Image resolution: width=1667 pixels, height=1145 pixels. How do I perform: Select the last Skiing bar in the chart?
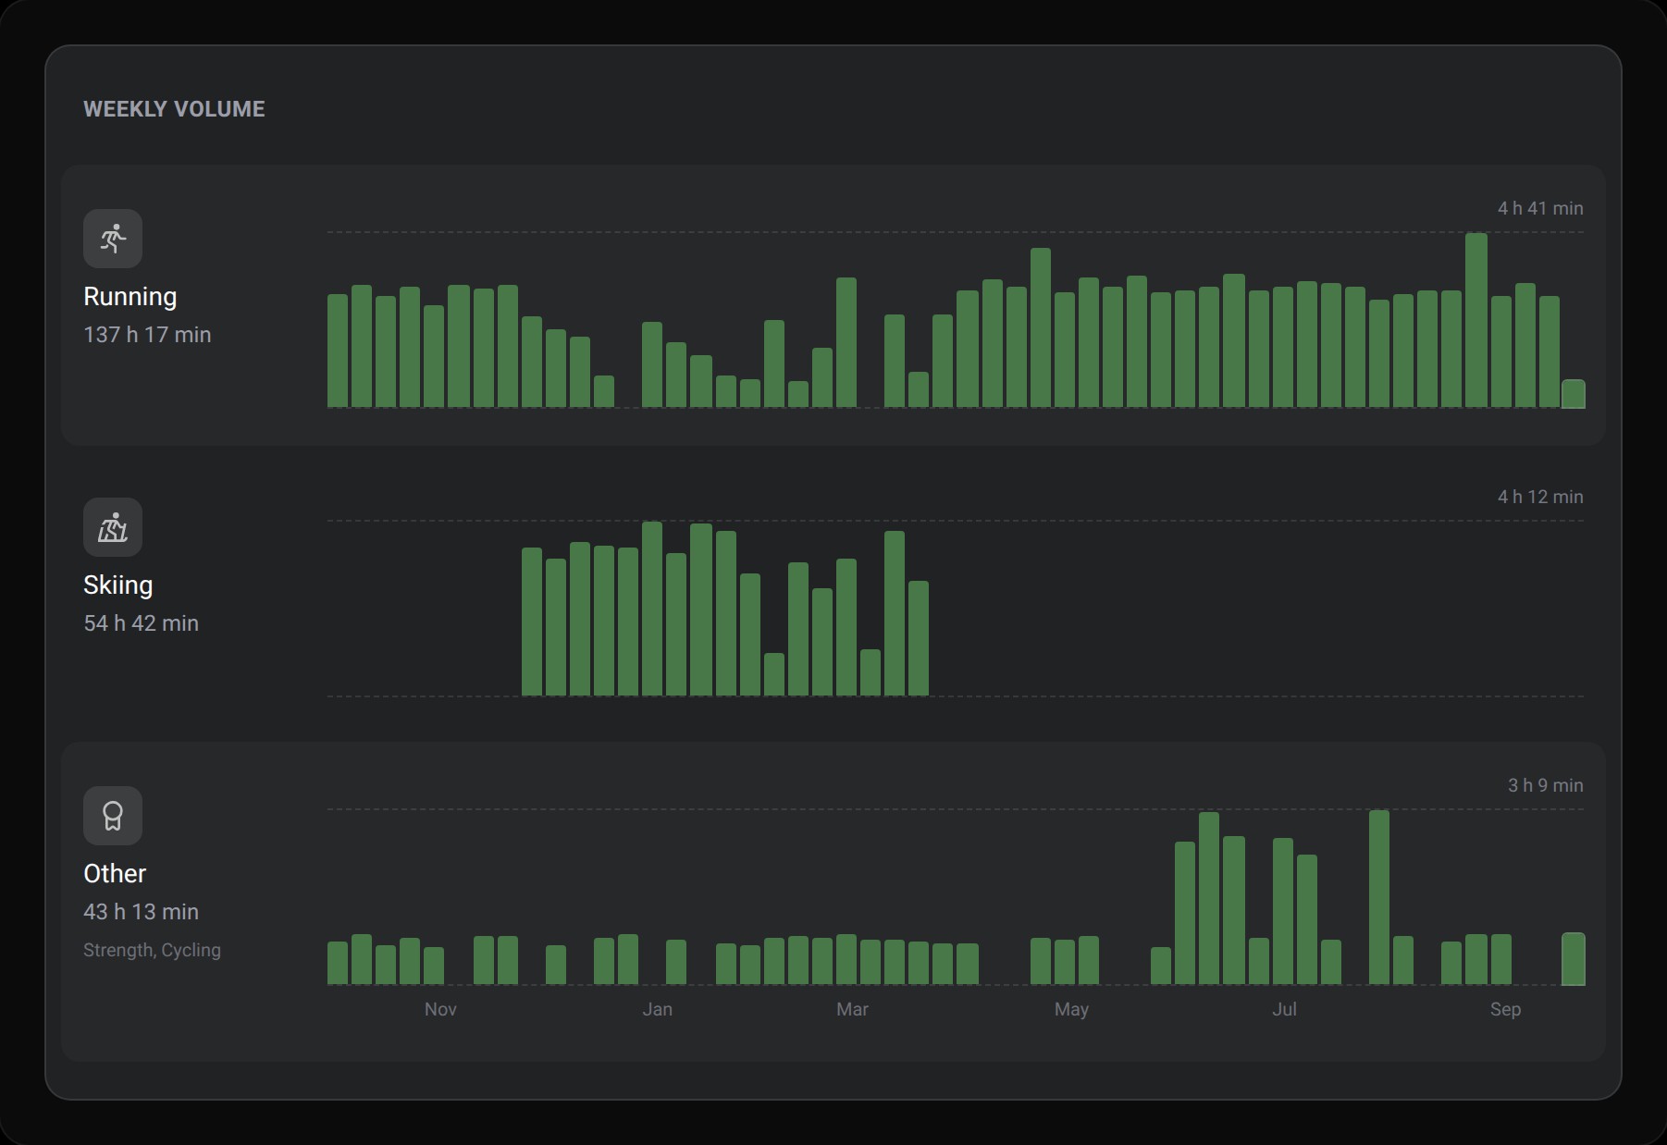click(x=918, y=638)
